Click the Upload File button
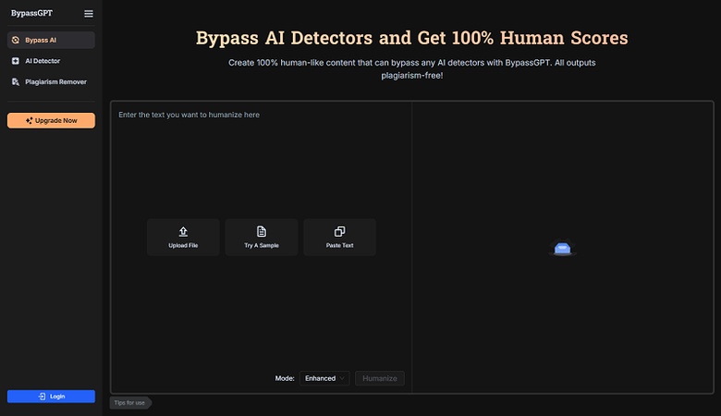This screenshot has width=721, height=416. coord(183,238)
